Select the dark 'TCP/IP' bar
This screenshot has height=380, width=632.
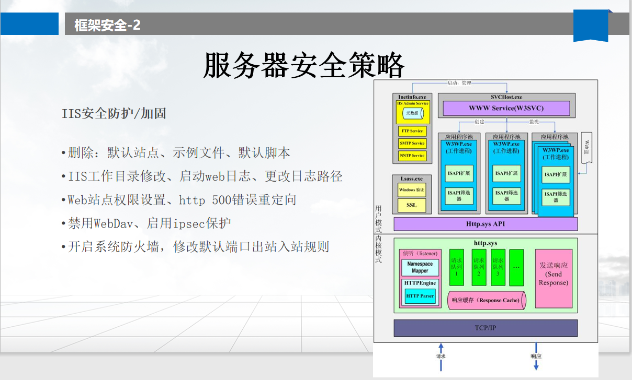pos(486,328)
